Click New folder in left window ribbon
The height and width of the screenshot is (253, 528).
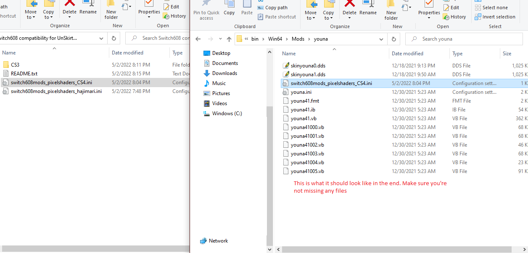coord(111,9)
